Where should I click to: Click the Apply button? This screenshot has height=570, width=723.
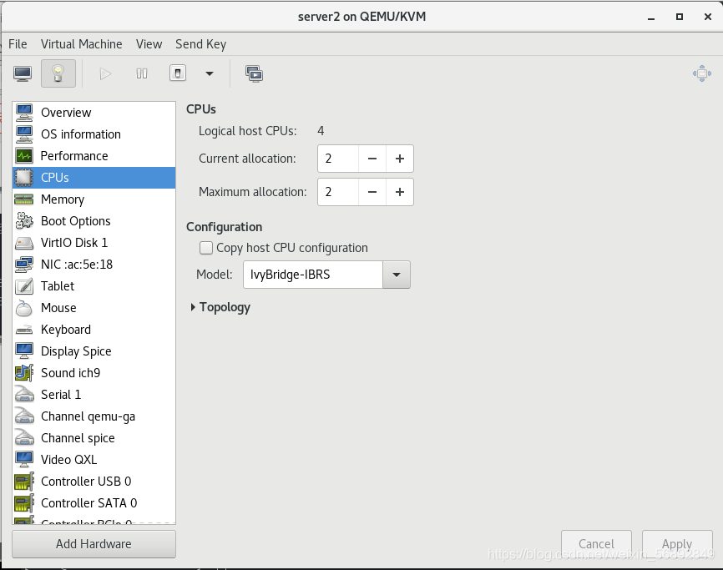point(677,544)
